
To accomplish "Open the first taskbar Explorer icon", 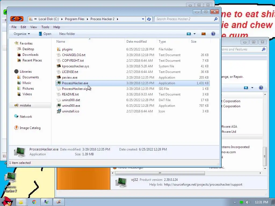I will pyautogui.click(x=21, y=202).
